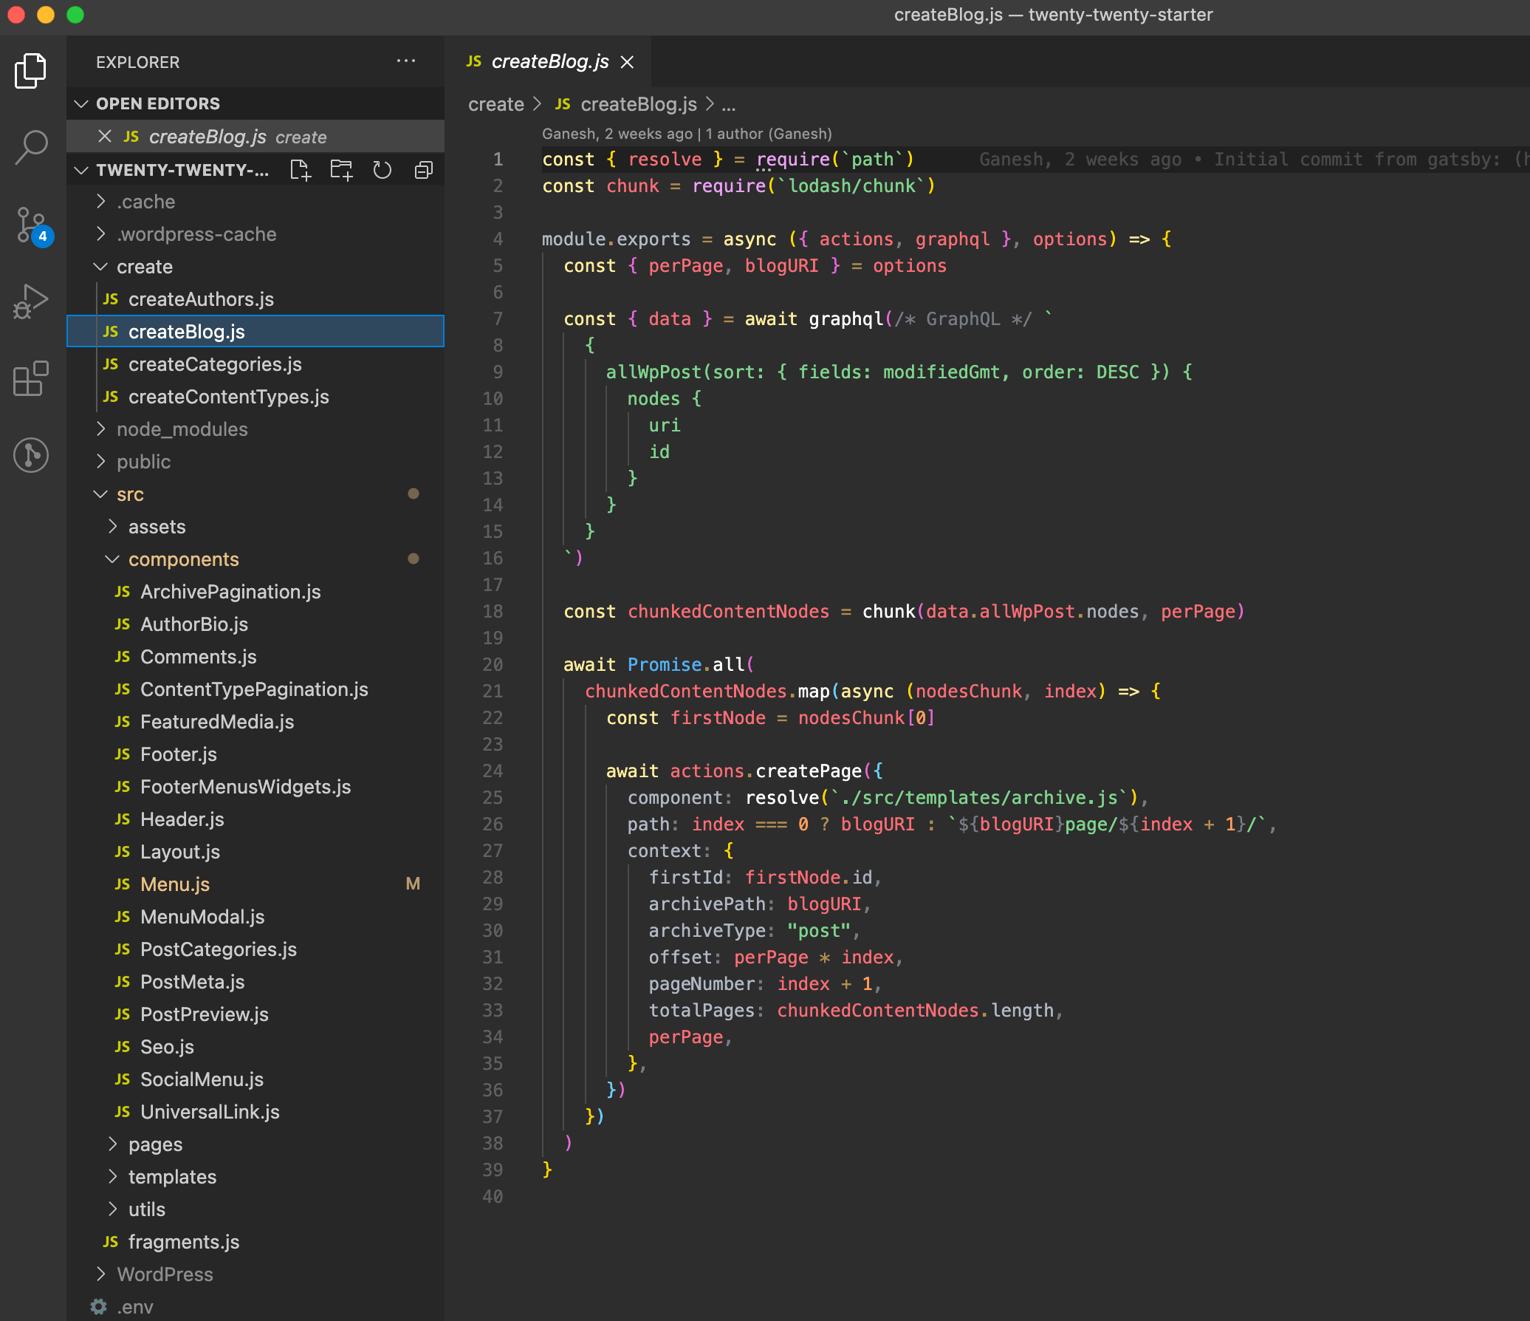This screenshot has width=1530, height=1321.
Task: Open SocialMenu.js file
Action: [x=255, y=1079]
